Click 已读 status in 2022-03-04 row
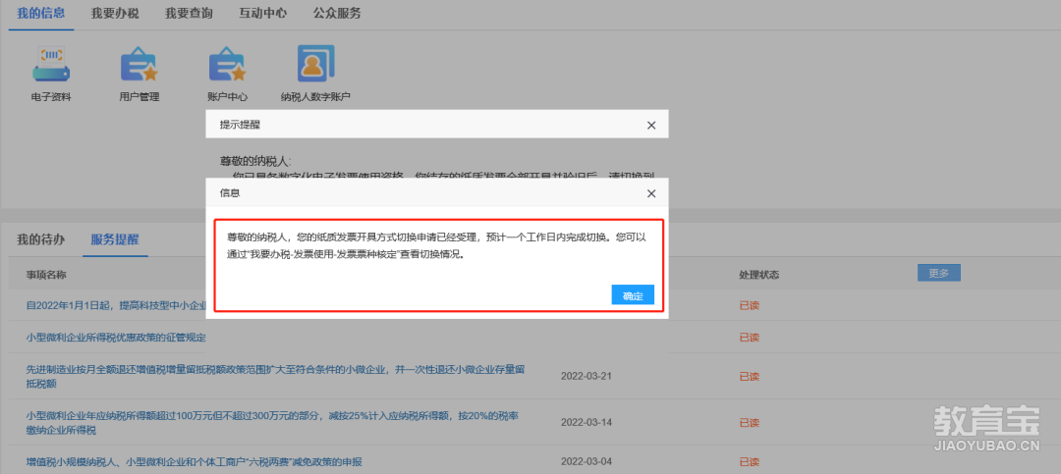 (x=749, y=462)
